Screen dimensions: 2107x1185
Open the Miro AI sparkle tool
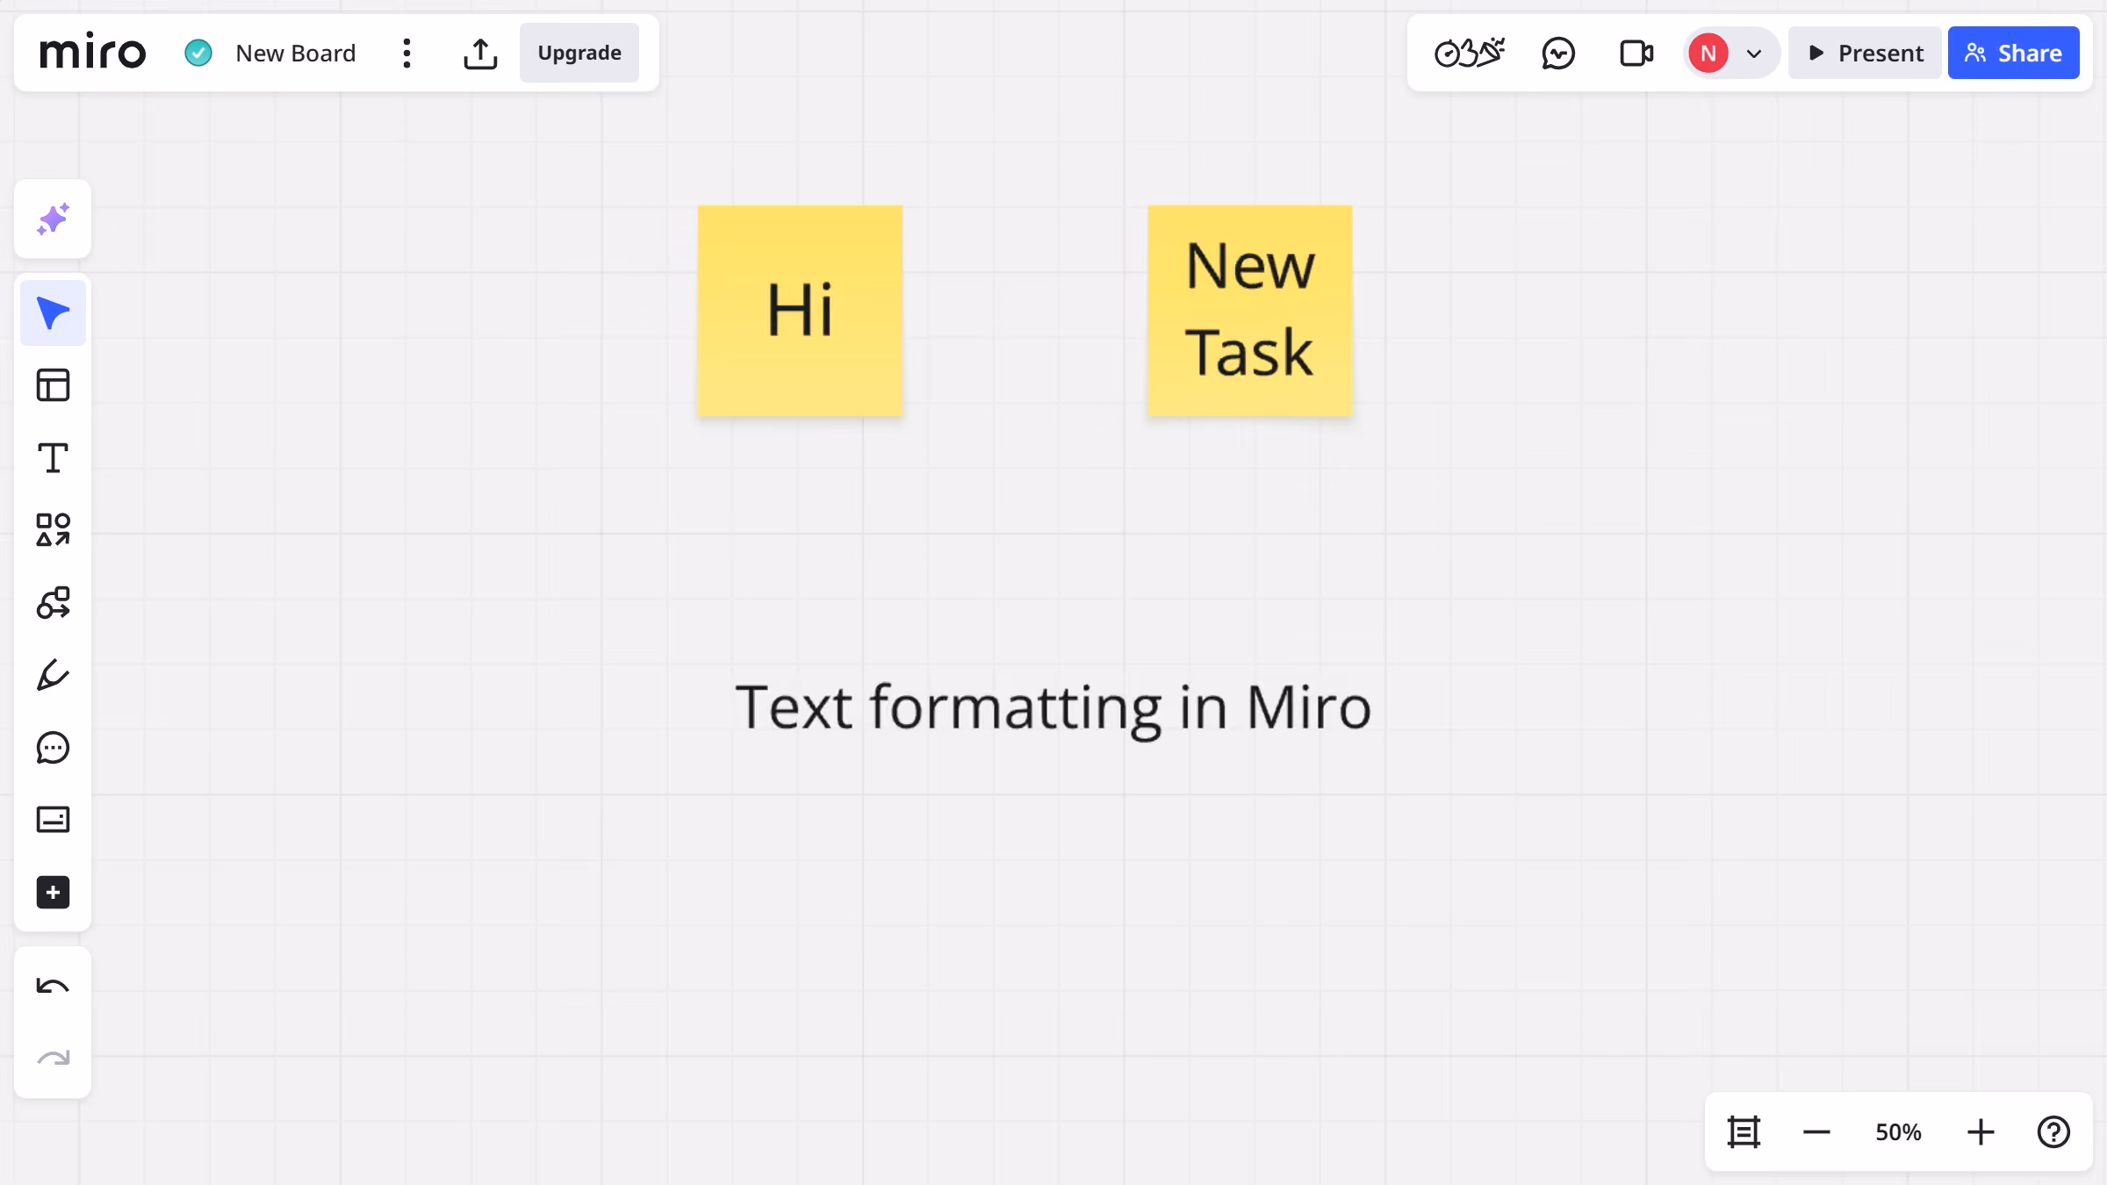[53, 219]
